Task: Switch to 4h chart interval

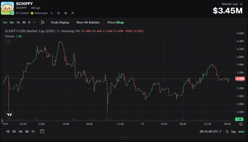Action: (24, 22)
